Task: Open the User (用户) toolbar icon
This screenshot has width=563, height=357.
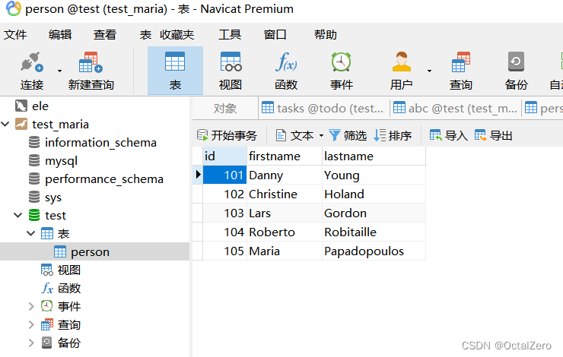Action: click(x=402, y=62)
